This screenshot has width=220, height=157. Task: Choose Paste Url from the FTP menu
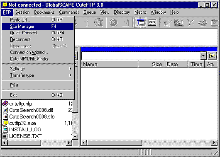(38, 20)
